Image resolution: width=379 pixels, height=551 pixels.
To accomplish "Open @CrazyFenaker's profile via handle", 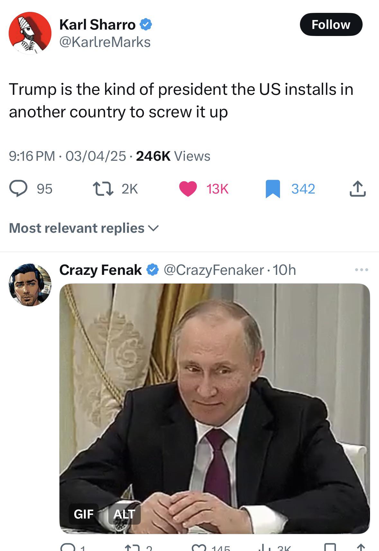I will click(212, 271).
